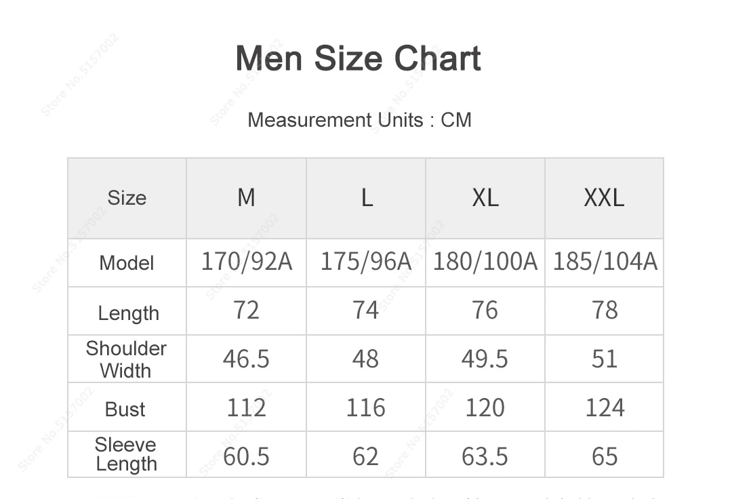Click the shoulder width value 49.5
Viewport: 732px width, 499px height.
coord(485,359)
